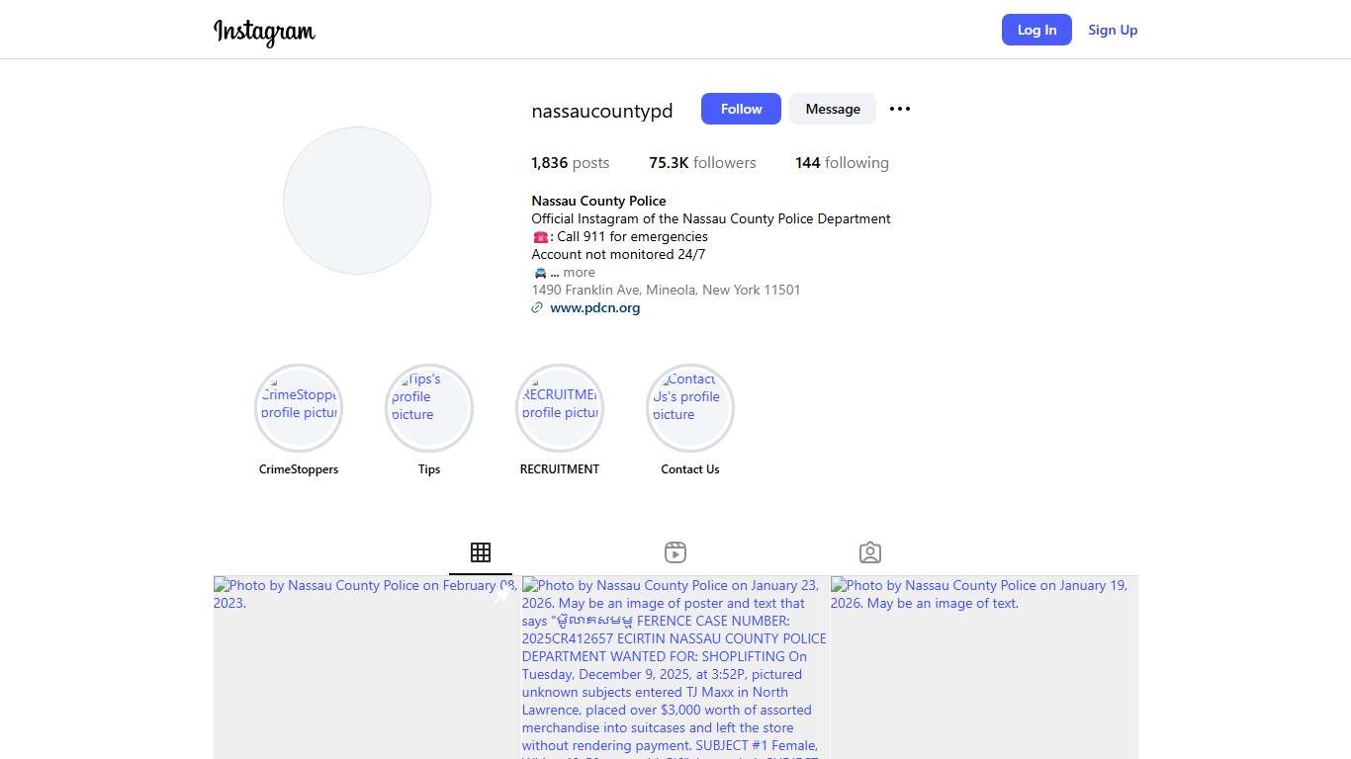Image resolution: width=1351 pixels, height=759 pixels.
Task: Click the Message button
Action: [x=833, y=109]
